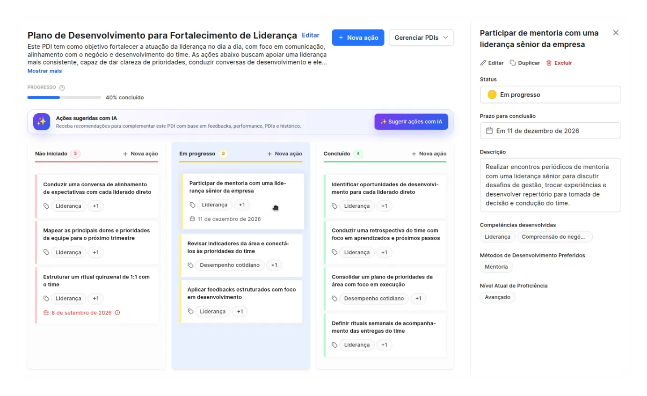Image resolution: width=647 pixels, height=396 pixels.
Task: Open the Prazo para conclusão date field
Action: [x=550, y=131]
